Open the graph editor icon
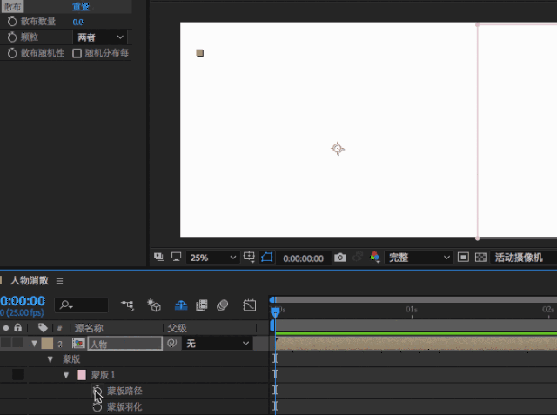Viewport: 557px width, 415px height. click(249, 305)
